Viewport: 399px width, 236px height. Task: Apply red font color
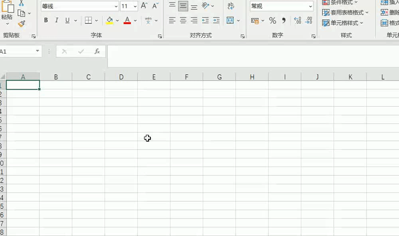127,20
